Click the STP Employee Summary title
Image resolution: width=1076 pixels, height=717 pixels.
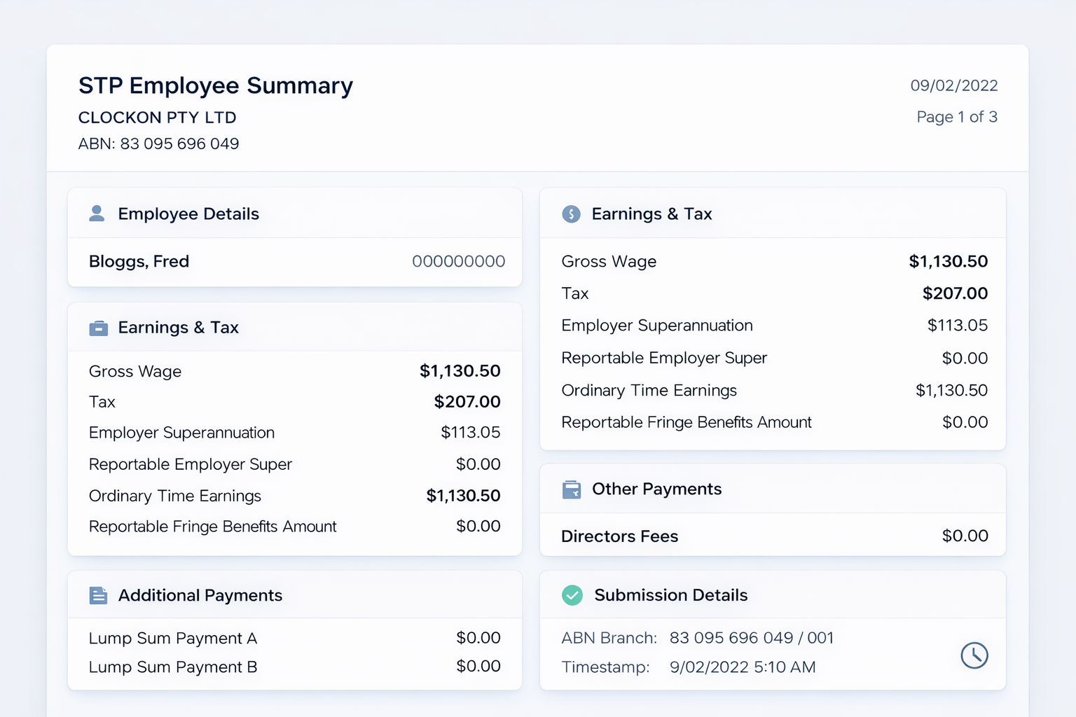[216, 85]
